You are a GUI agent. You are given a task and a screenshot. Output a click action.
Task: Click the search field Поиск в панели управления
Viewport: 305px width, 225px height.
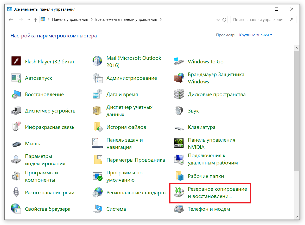263,19
